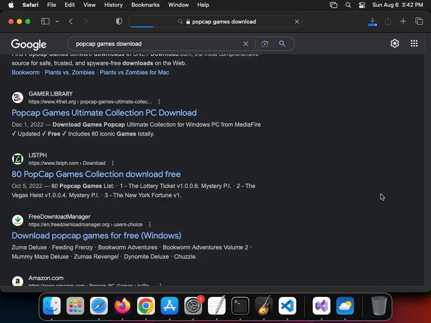Open more options for 4fnet.org result
Screen dimensions: 431x323
pos(159,102)
